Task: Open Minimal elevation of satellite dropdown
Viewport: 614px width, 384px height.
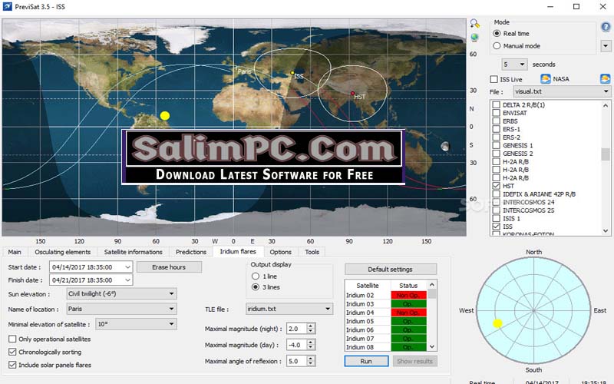Action: coord(136,324)
